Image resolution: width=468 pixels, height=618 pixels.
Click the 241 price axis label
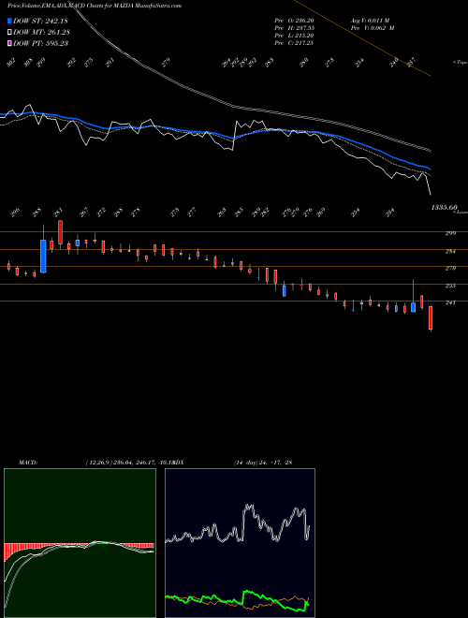tap(450, 302)
